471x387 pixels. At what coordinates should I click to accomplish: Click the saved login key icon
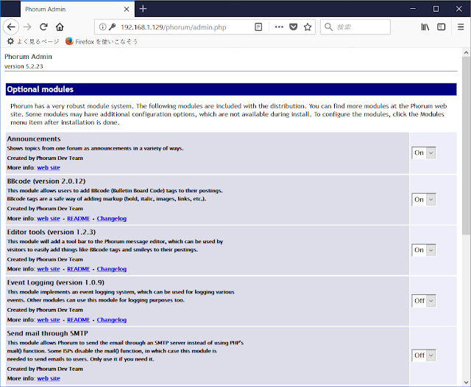coord(113,27)
